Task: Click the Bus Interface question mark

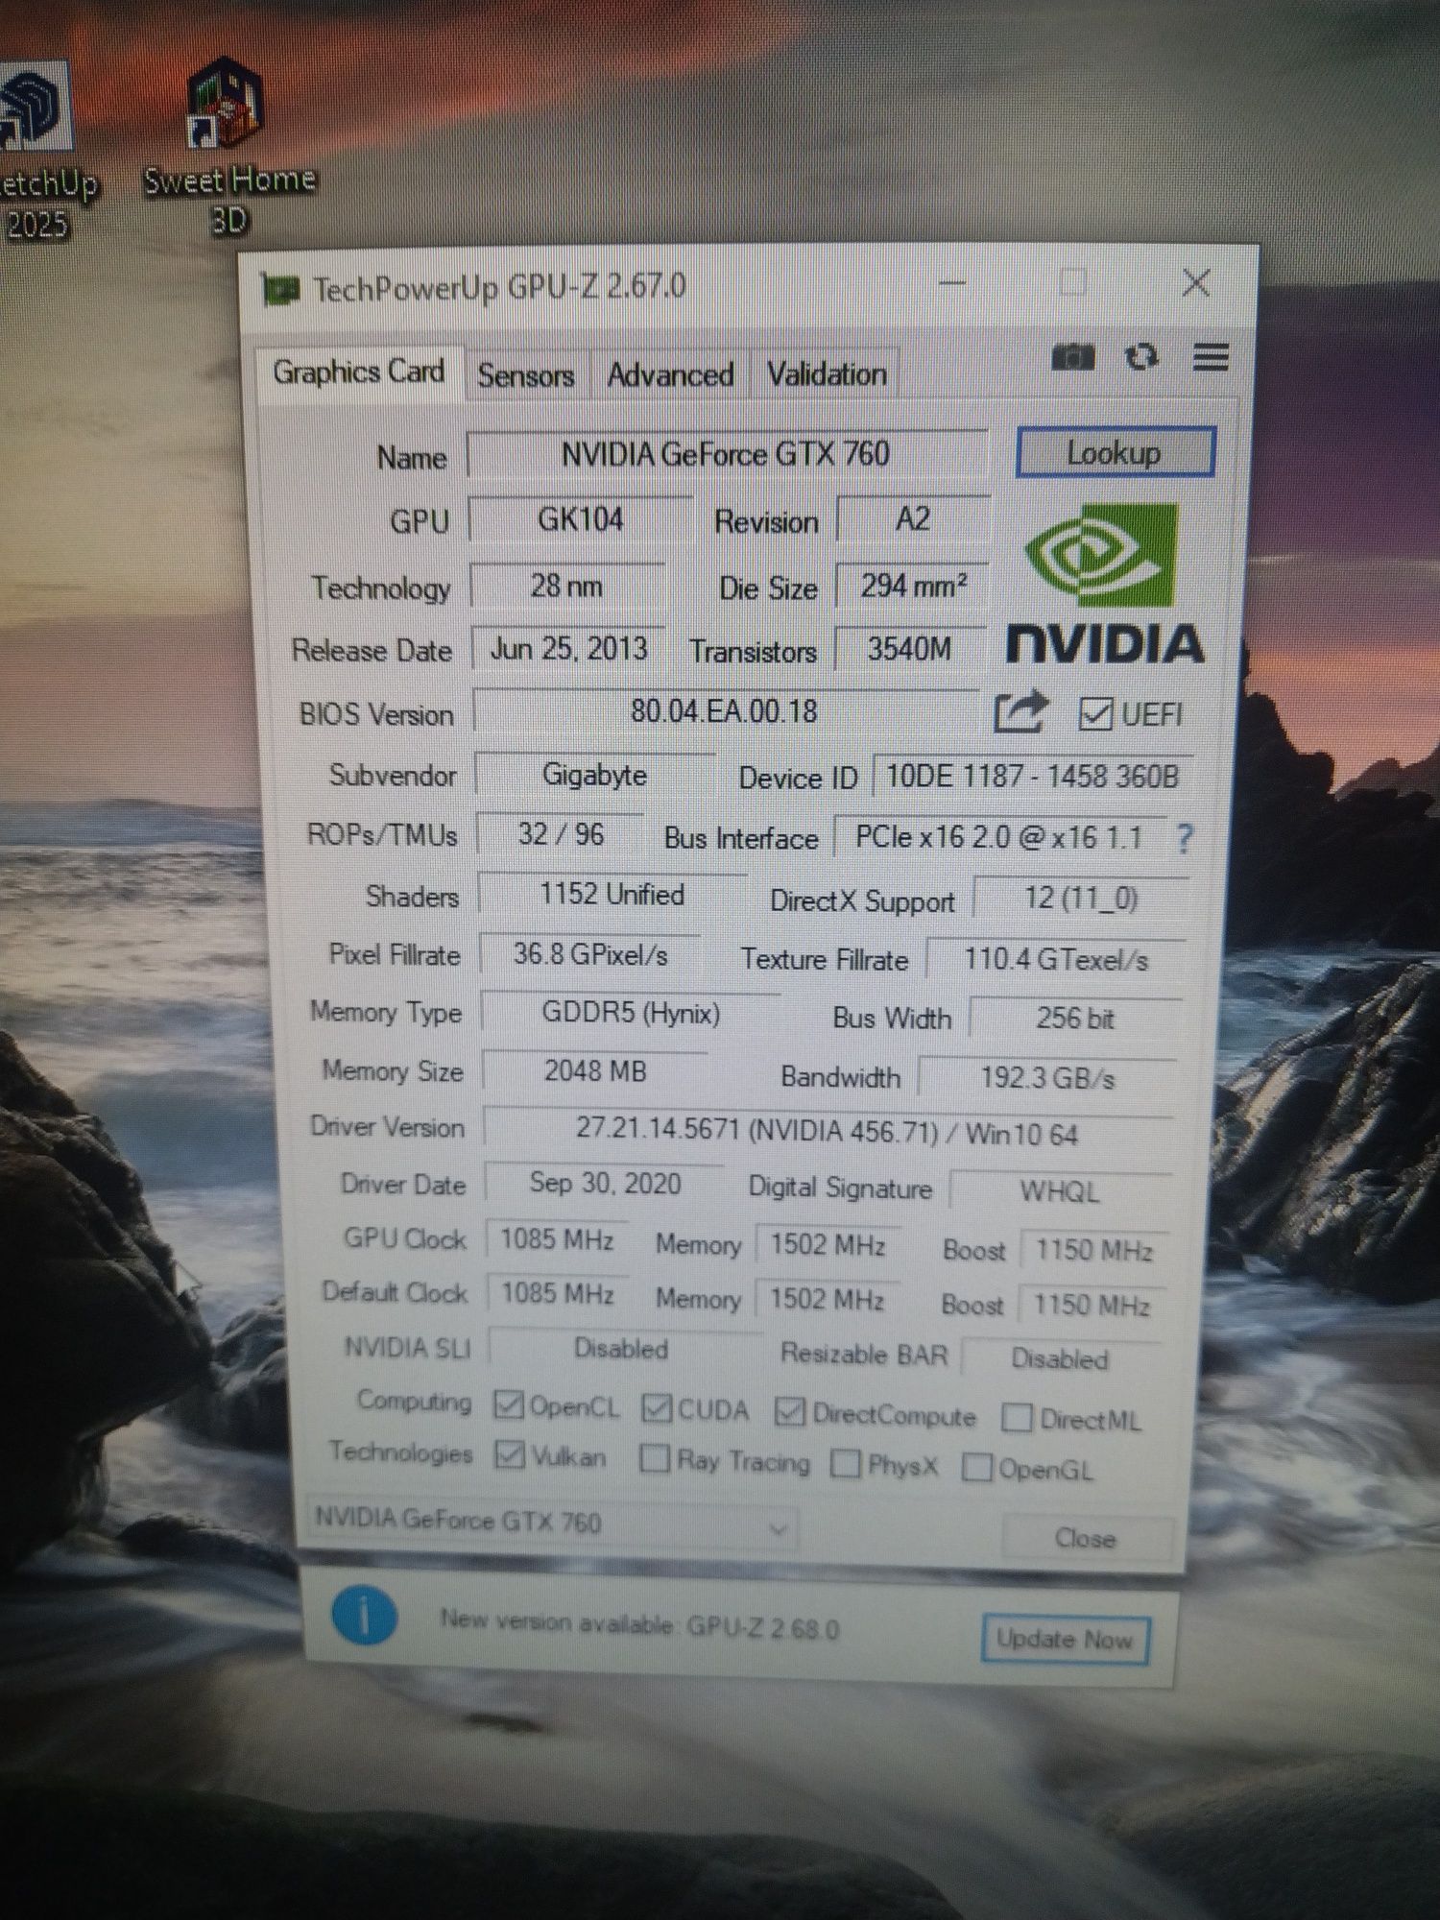Action: (x=1185, y=839)
